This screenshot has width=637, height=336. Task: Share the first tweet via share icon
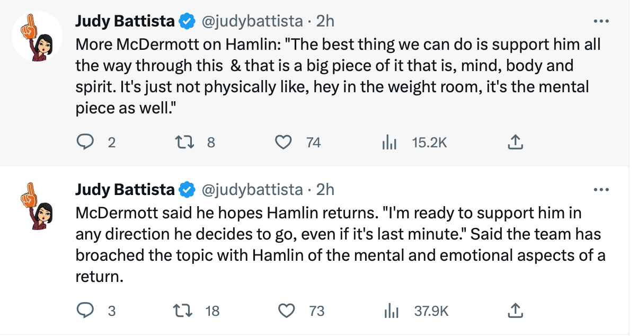point(516,142)
